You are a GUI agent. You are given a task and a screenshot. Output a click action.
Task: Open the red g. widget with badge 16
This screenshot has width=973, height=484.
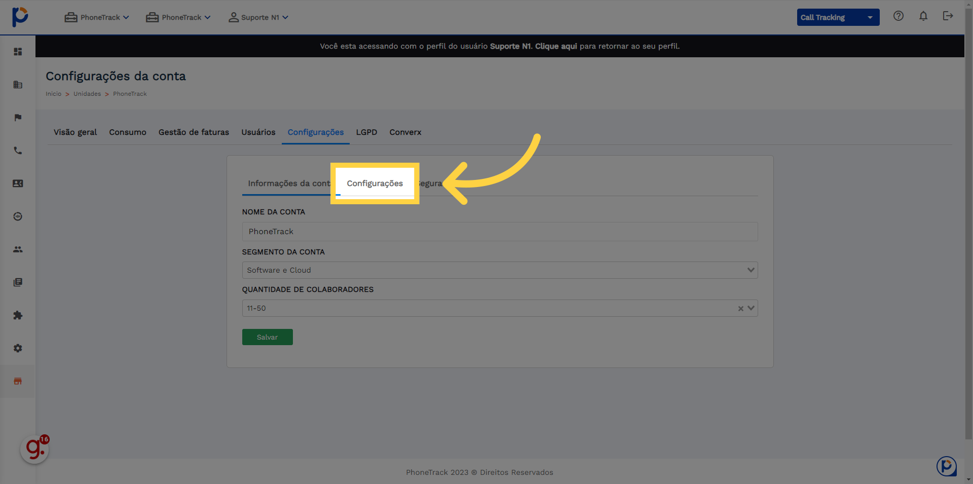(35, 449)
